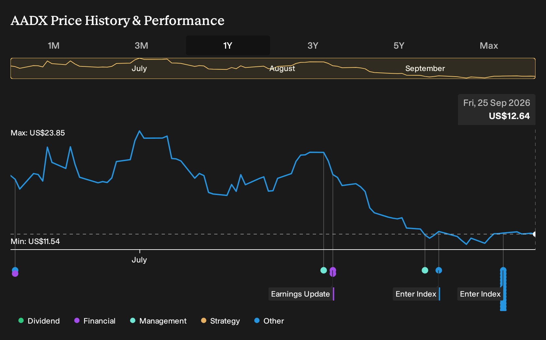Image resolution: width=546 pixels, height=340 pixels.
Task: Toggle the Financial event filter
Action: point(95,321)
